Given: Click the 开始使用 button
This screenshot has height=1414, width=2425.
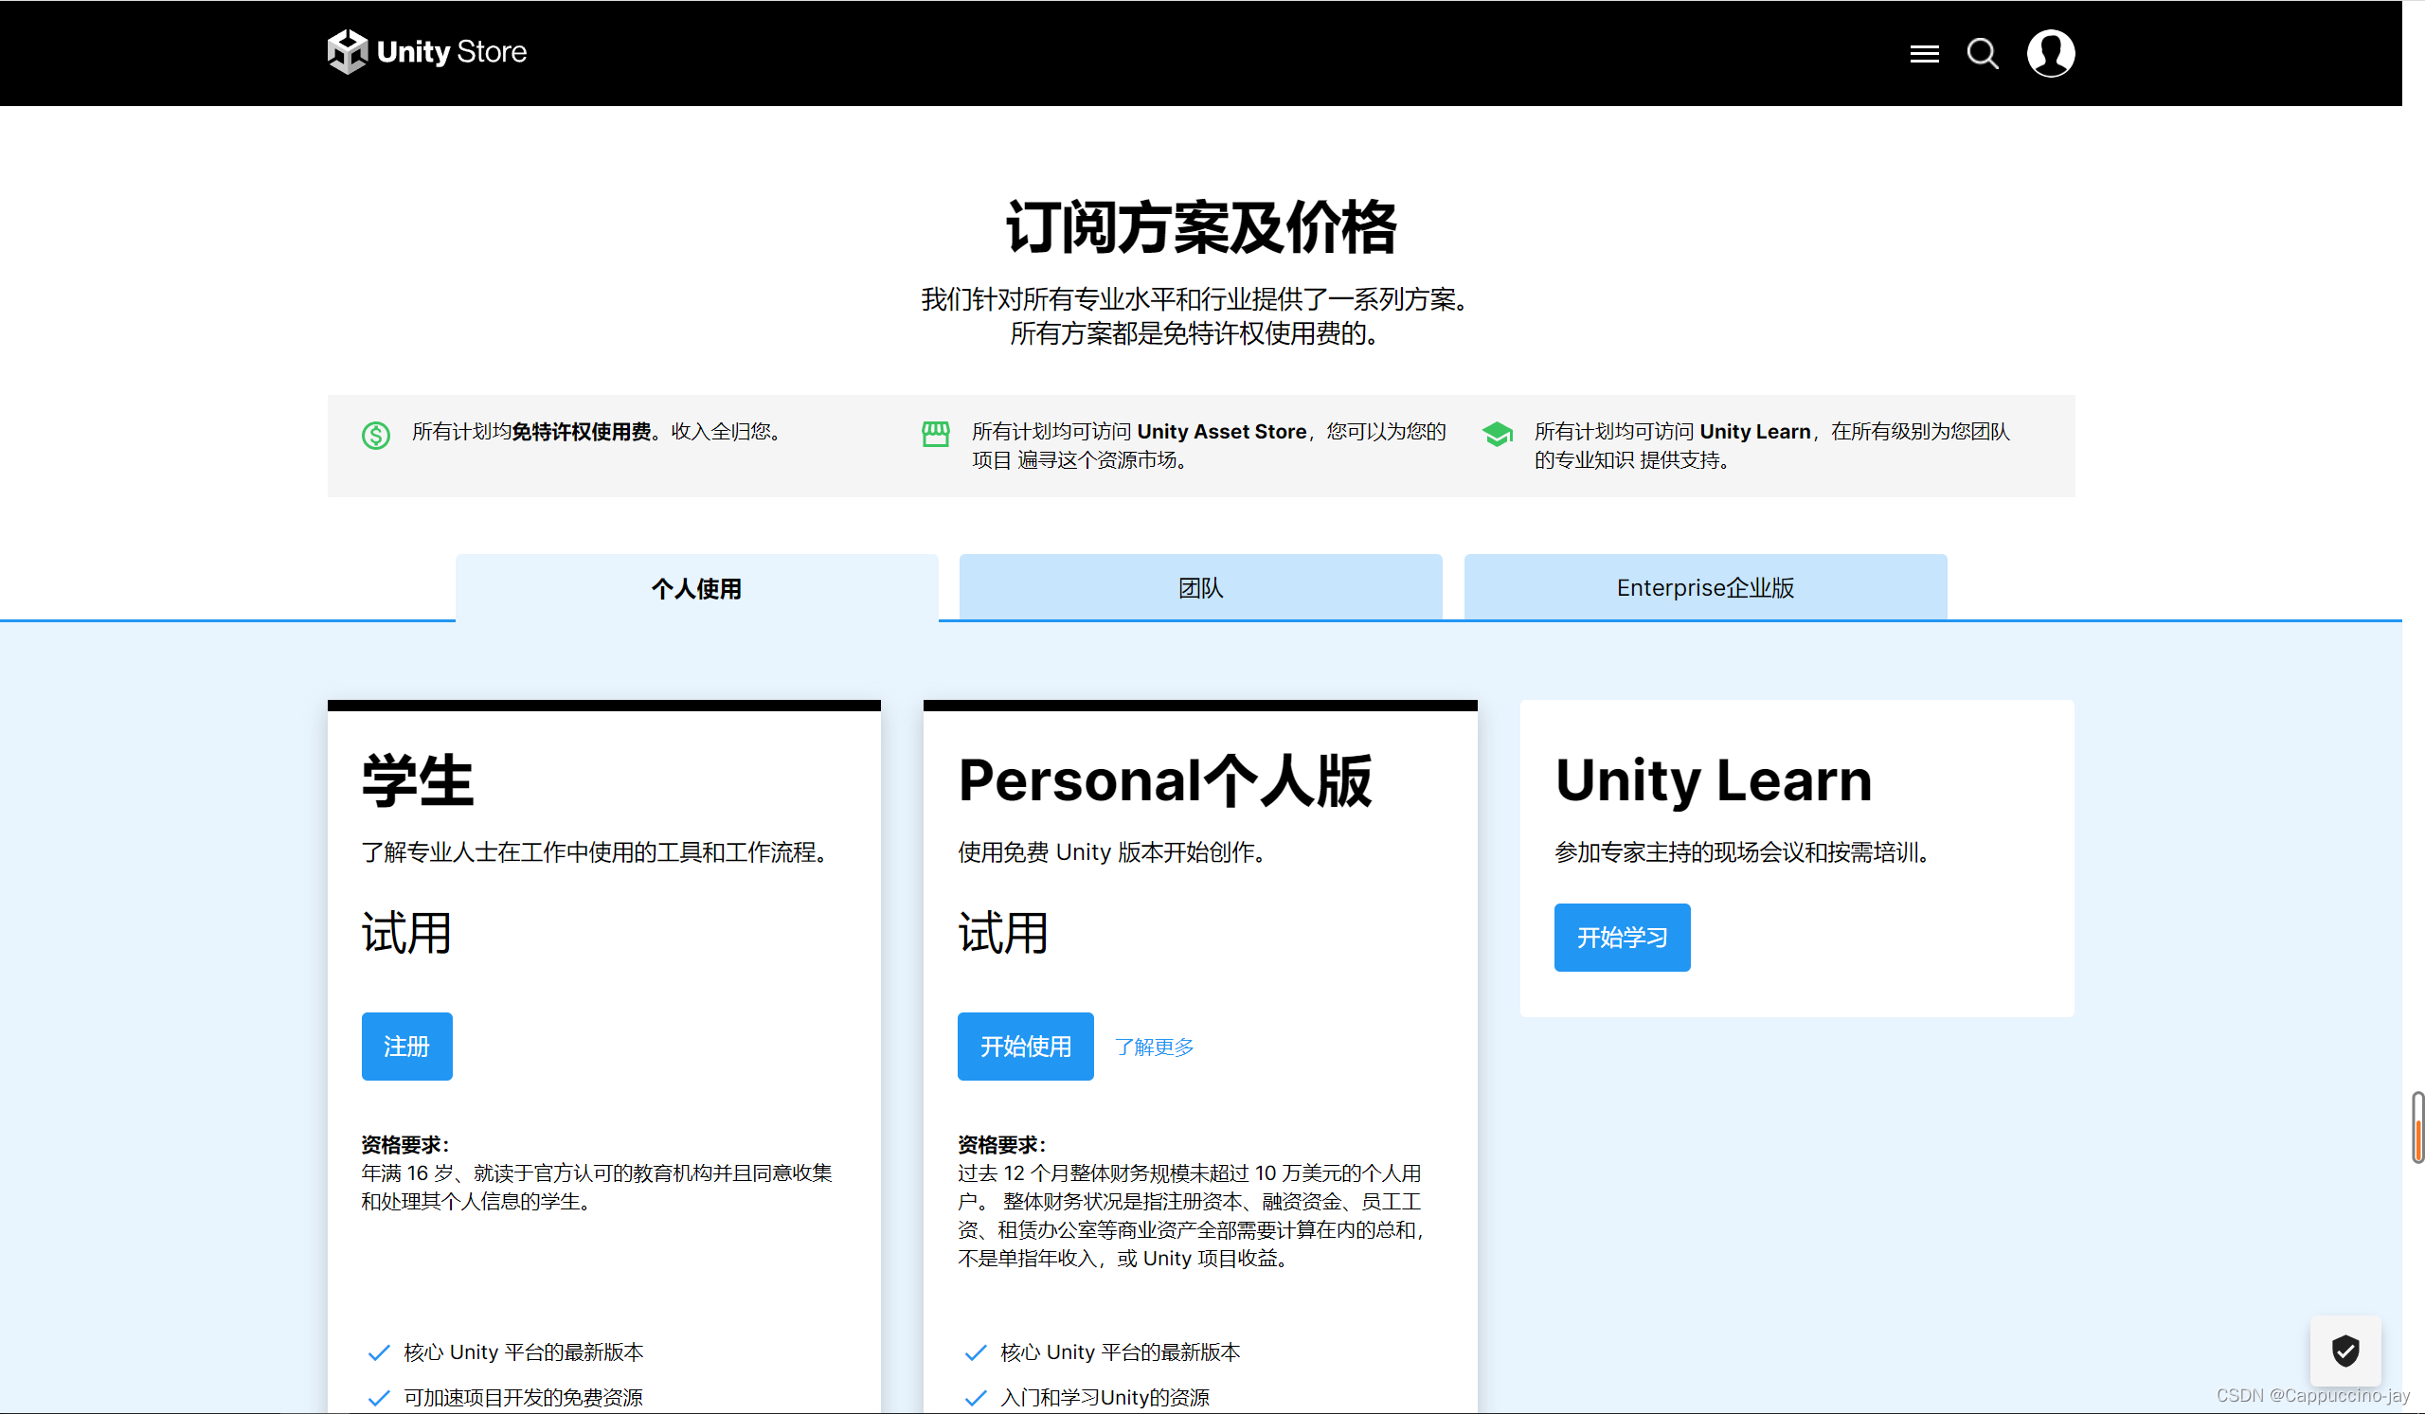Looking at the screenshot, I should (x=1025, y=1046).
